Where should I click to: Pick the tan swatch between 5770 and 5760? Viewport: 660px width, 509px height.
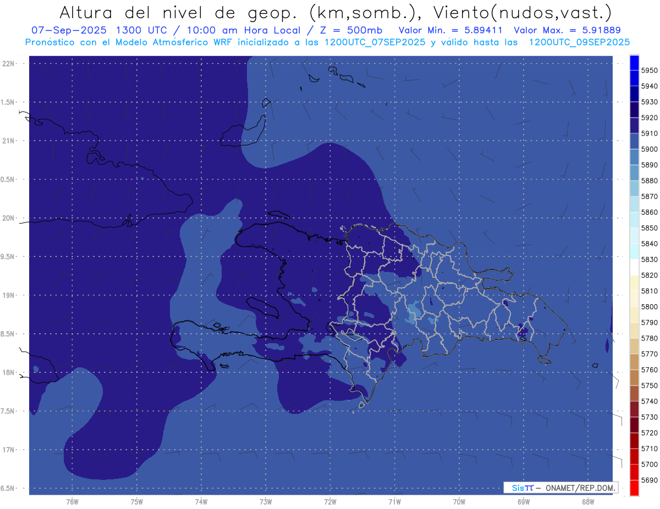coord(634,362)
